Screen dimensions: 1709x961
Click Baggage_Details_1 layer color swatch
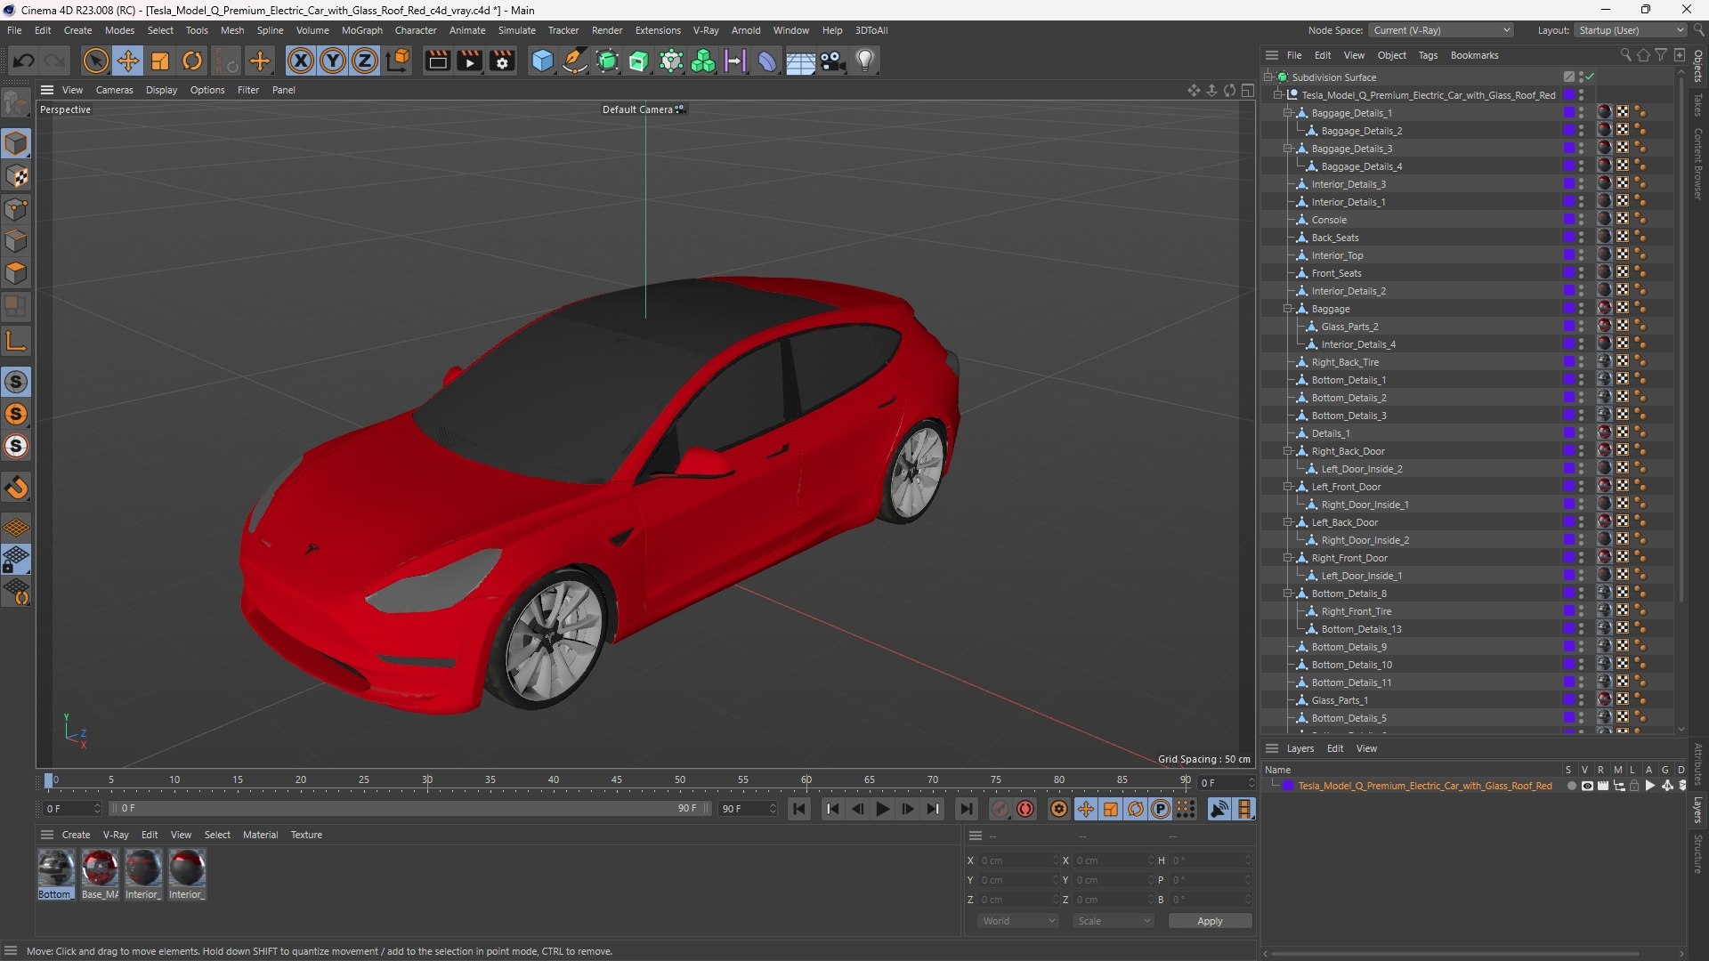tap(1568, 113)
